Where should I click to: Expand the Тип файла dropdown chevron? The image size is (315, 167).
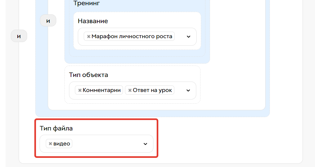pos(145,144)
